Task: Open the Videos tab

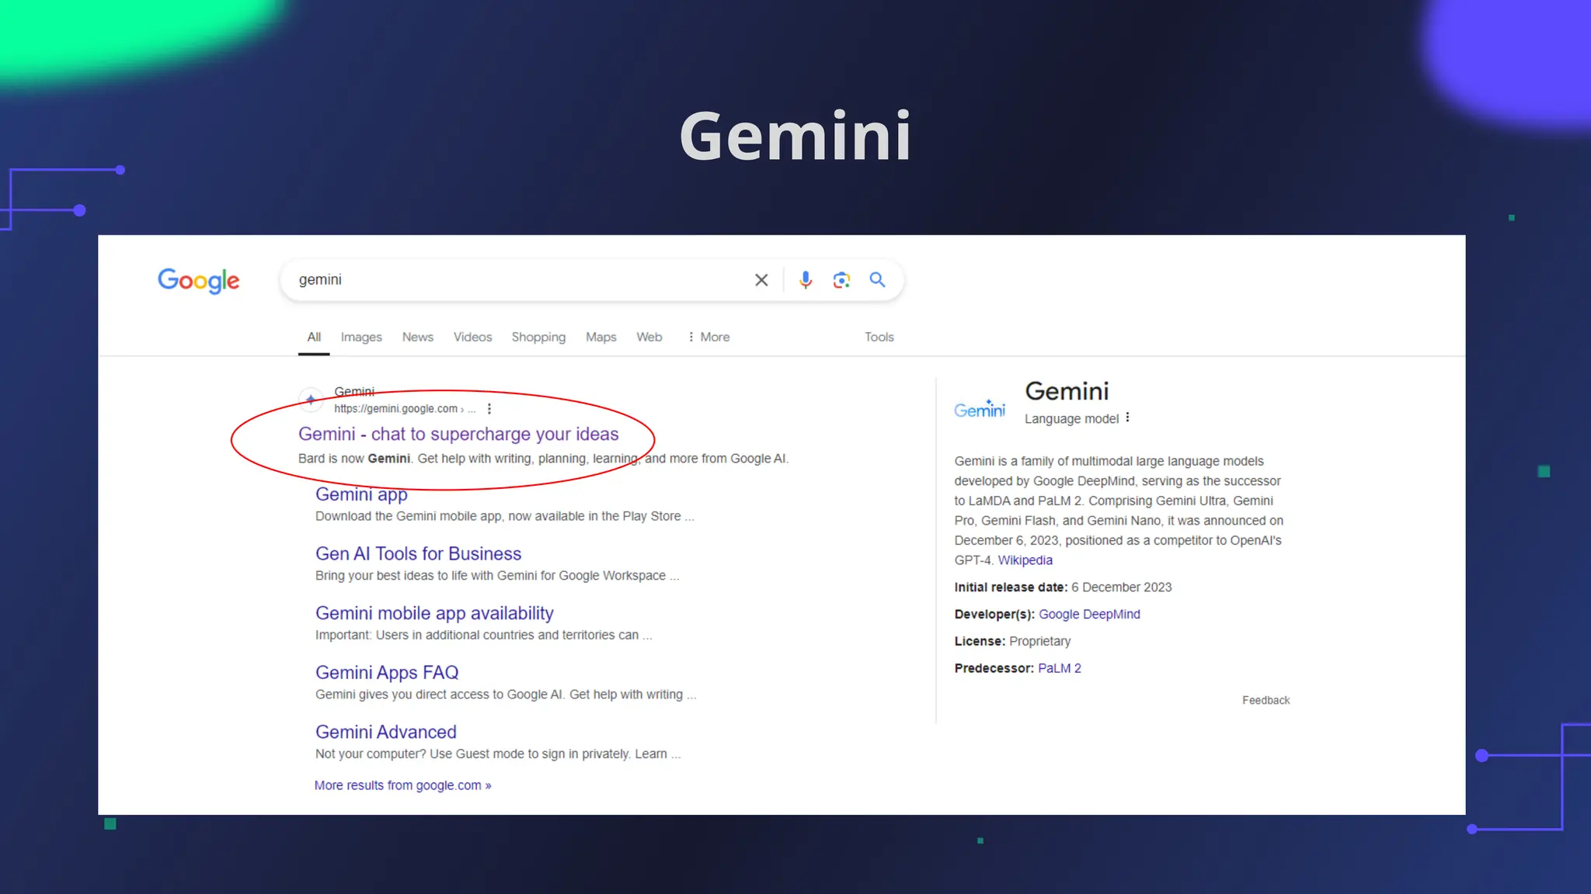Action: (472, 337)
